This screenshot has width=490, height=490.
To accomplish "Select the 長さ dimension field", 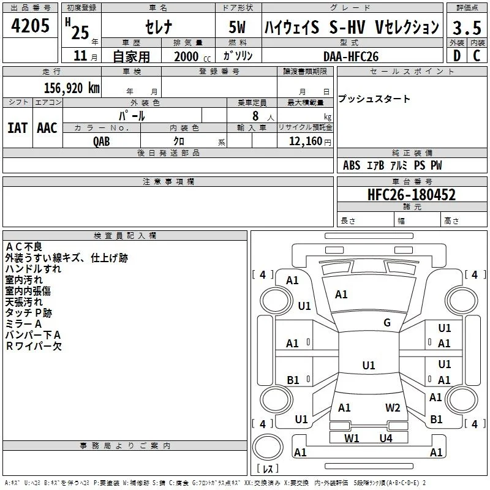I will click(x=366, y=221).
